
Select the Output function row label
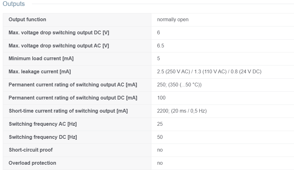(28, 19)
